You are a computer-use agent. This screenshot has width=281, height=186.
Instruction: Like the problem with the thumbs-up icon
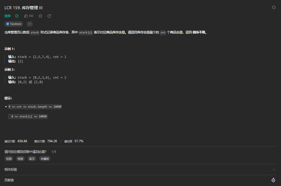pyautogui.click(x=26, y=16)
